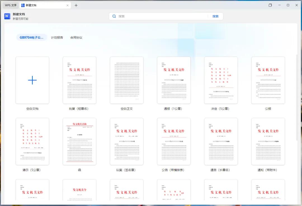Switch to the WPS 文字 tab

point(11,5)
